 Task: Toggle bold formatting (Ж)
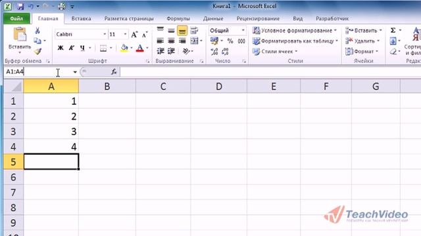point(61,48)
